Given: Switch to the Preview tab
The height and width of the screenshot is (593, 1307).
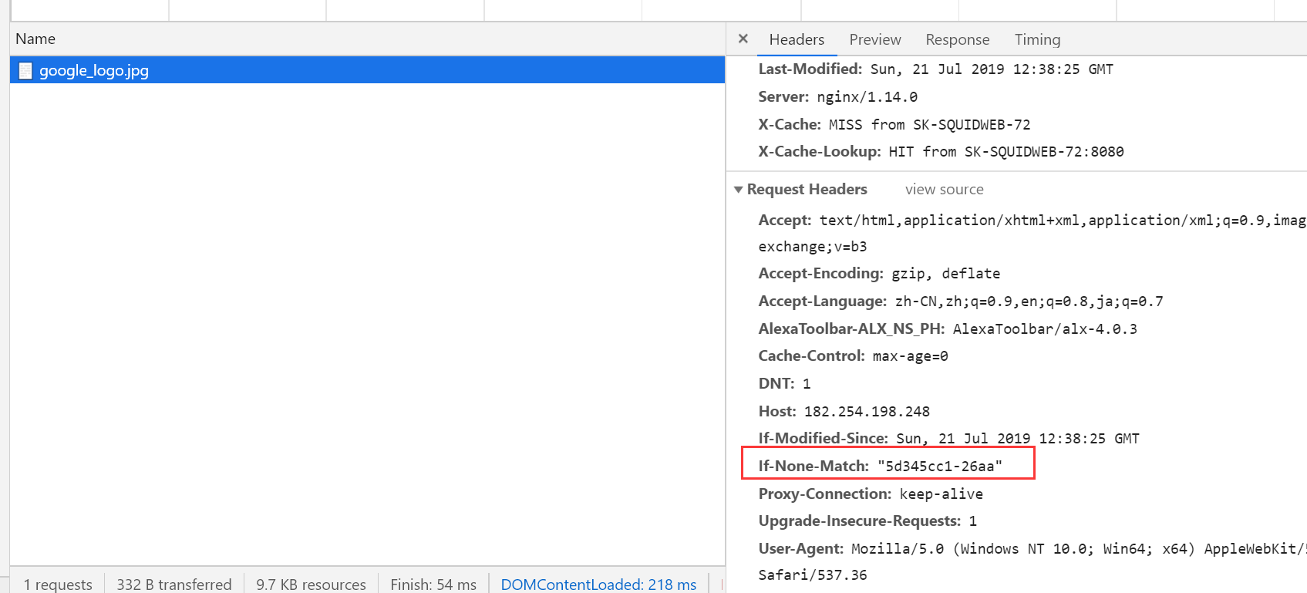Looking at the screenshot, I should tap(874, 39).
